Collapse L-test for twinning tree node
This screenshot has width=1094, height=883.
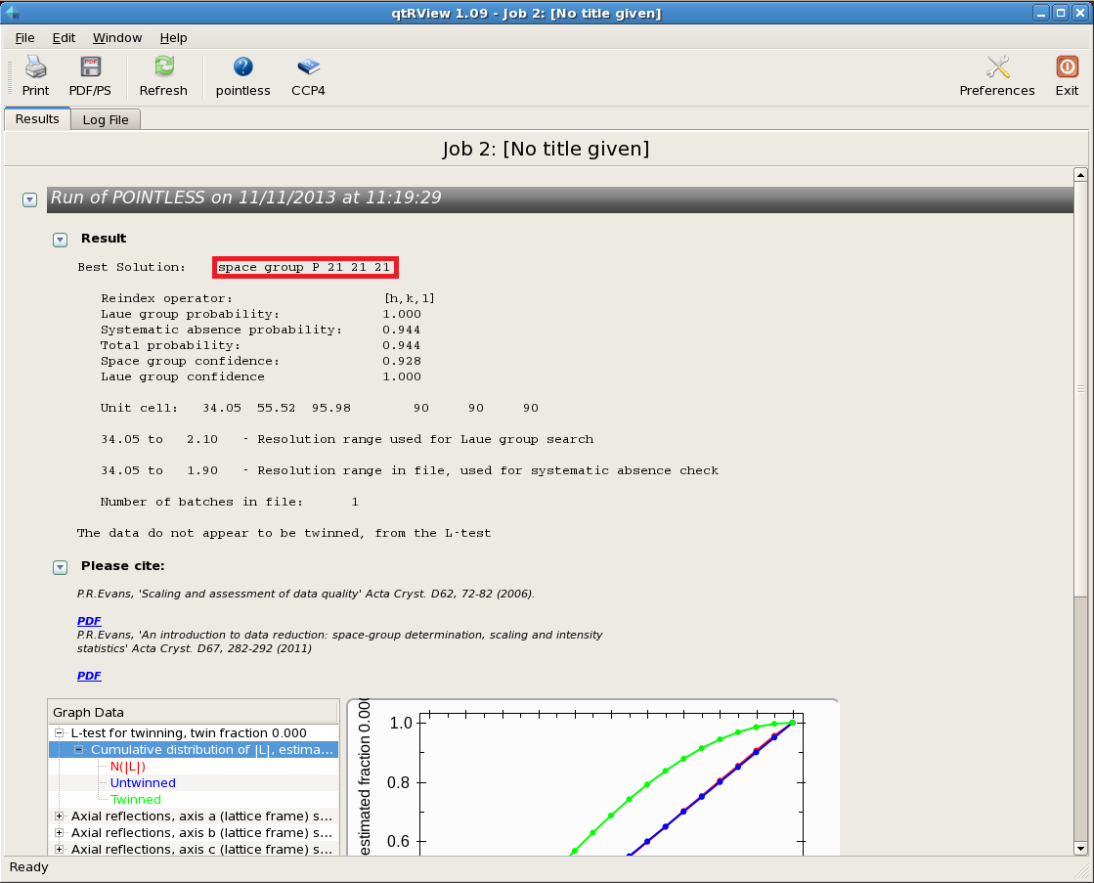(x=60, y=733)
